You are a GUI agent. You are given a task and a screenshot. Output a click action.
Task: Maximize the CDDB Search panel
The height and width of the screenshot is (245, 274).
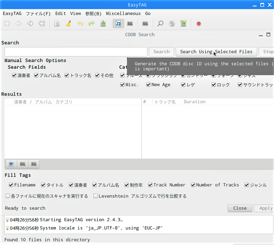click(x=268, y=35)
